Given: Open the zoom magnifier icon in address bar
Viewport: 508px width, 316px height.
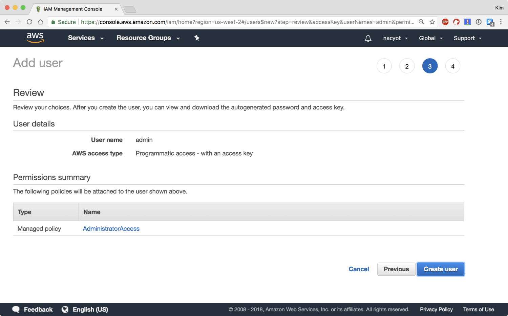Looking at the screenshot, I should coord(421,22).
